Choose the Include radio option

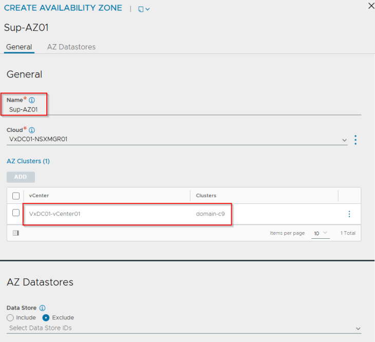(x=10, y=318)
